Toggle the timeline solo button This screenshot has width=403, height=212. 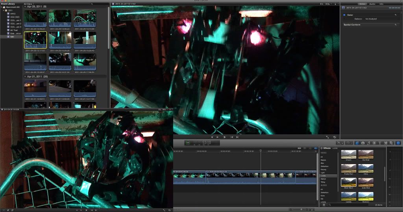[310, 148]
